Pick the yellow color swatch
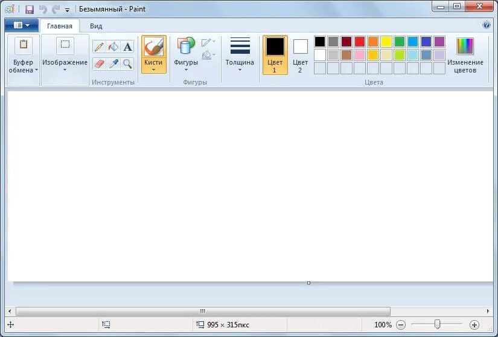The height and width of the screenshot is (337, 498). (x=386, y=42)
